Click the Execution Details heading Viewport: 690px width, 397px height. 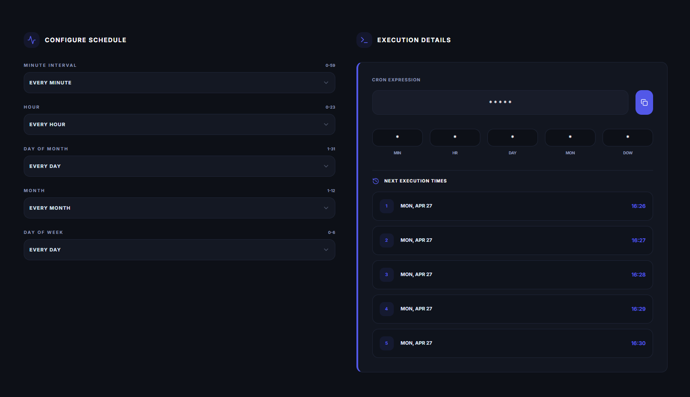click(414, 40)
